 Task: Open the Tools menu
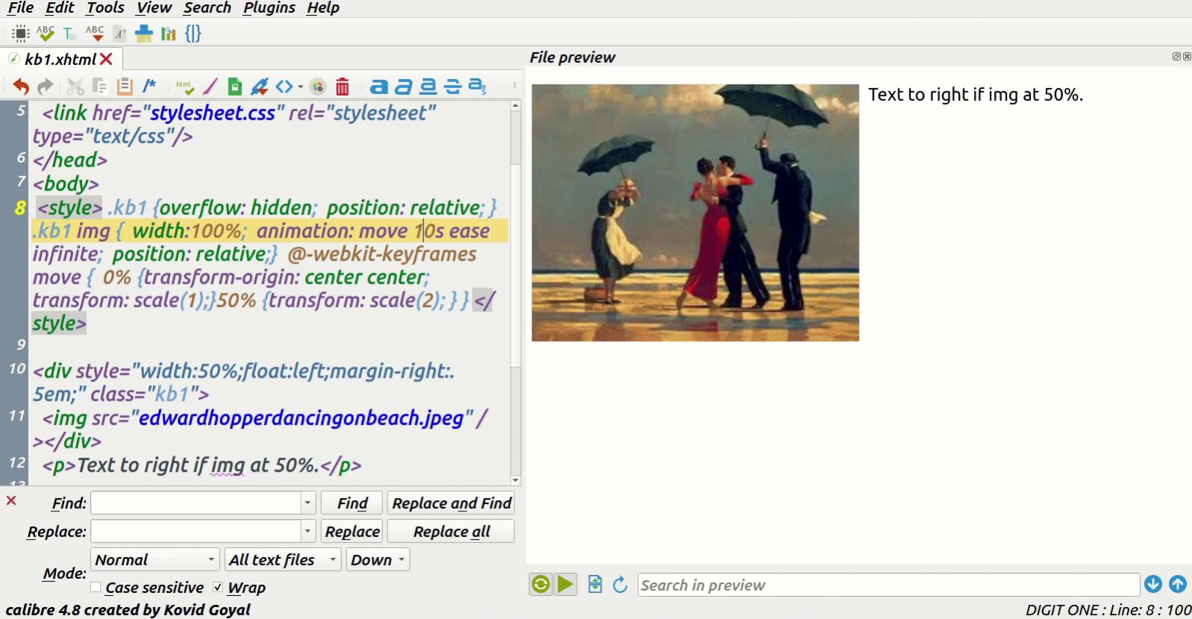pyautogui.click(x=105, y=8)
